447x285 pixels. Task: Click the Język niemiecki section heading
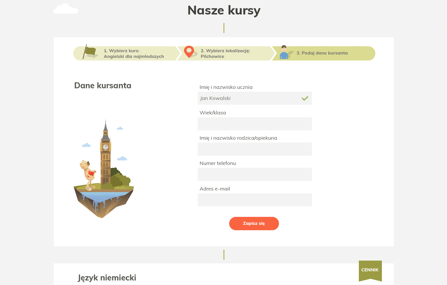(107, 278)
